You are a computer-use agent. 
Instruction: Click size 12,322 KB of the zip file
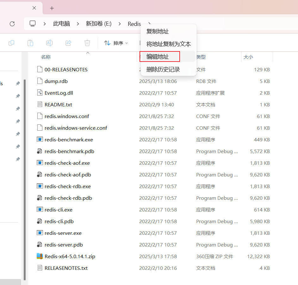point(258,257)
